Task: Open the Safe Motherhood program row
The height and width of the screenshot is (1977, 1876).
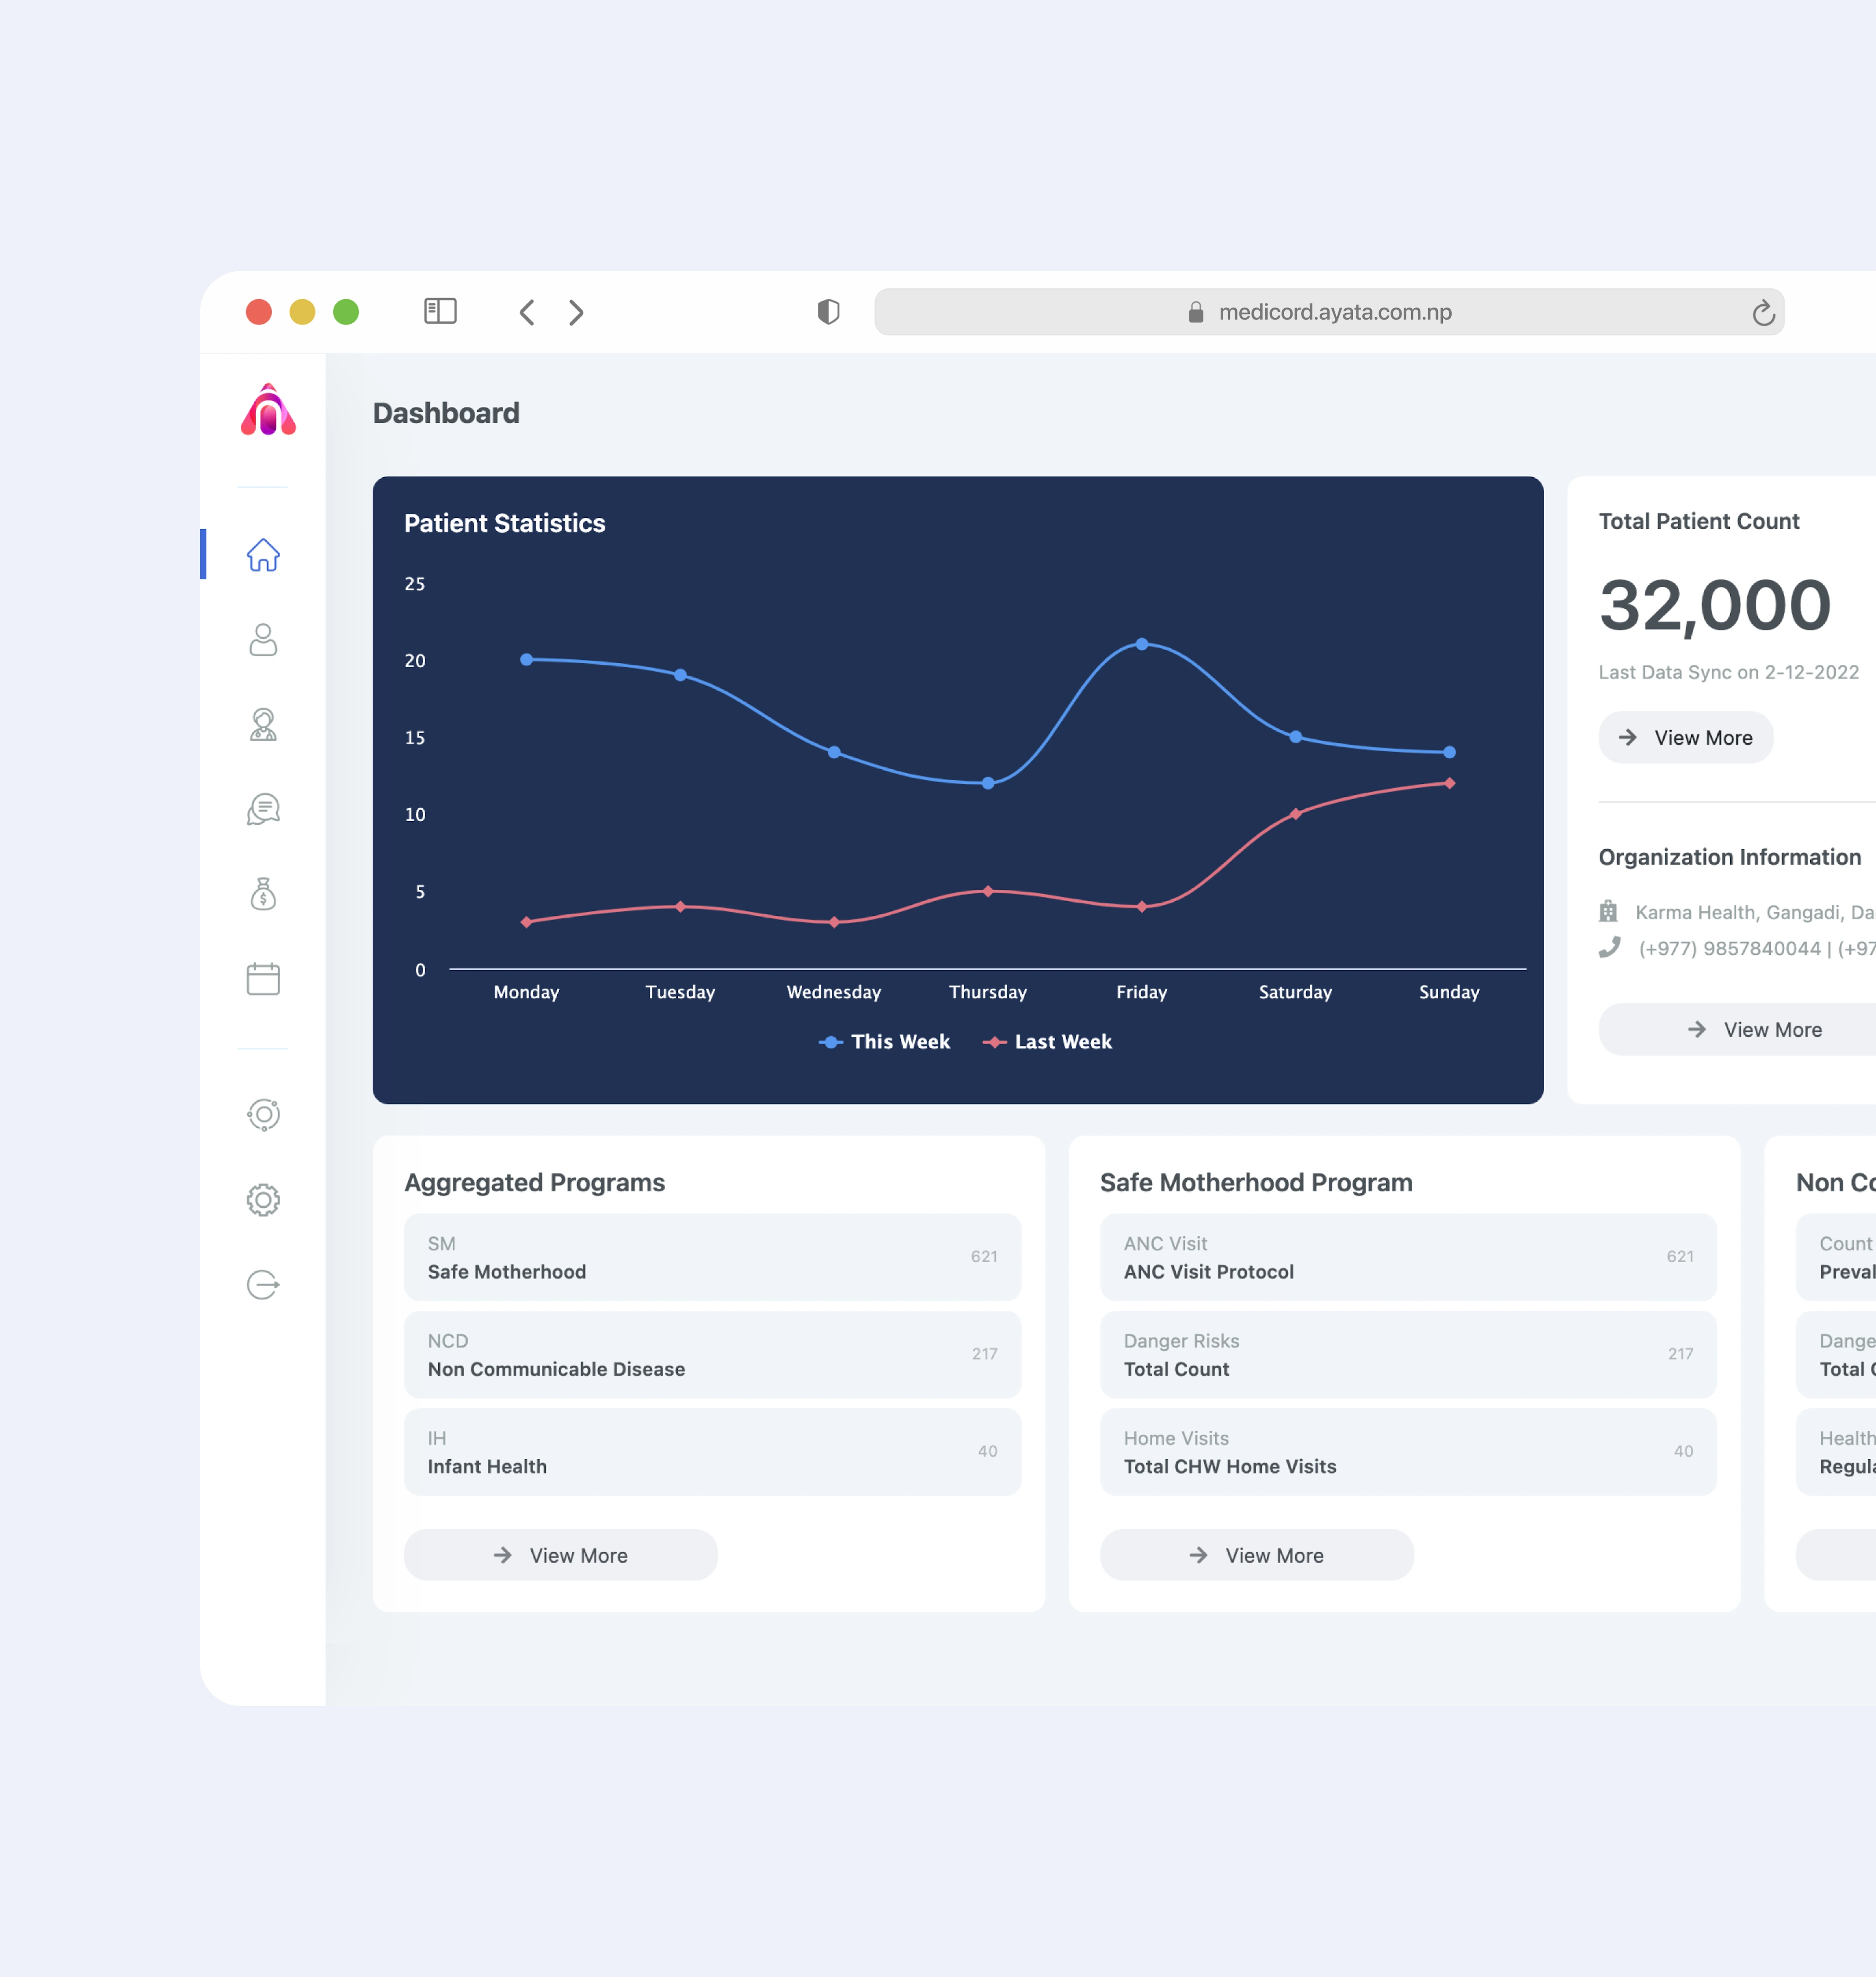Action: [712, 1257]
